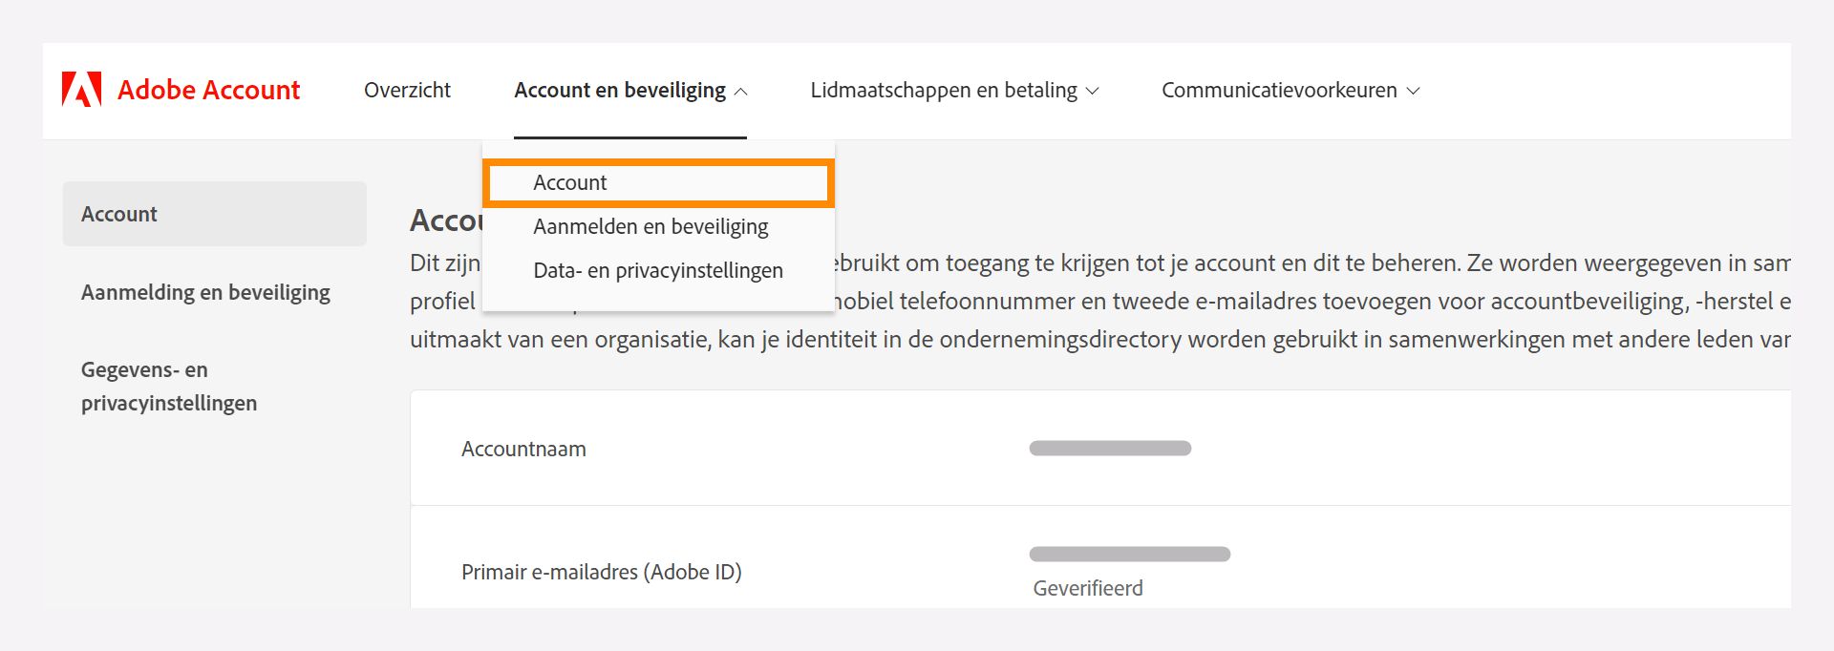Collapse the Account en beveiliging dropdown
This screenshot has width=1834, height=651.
point(629,90)
